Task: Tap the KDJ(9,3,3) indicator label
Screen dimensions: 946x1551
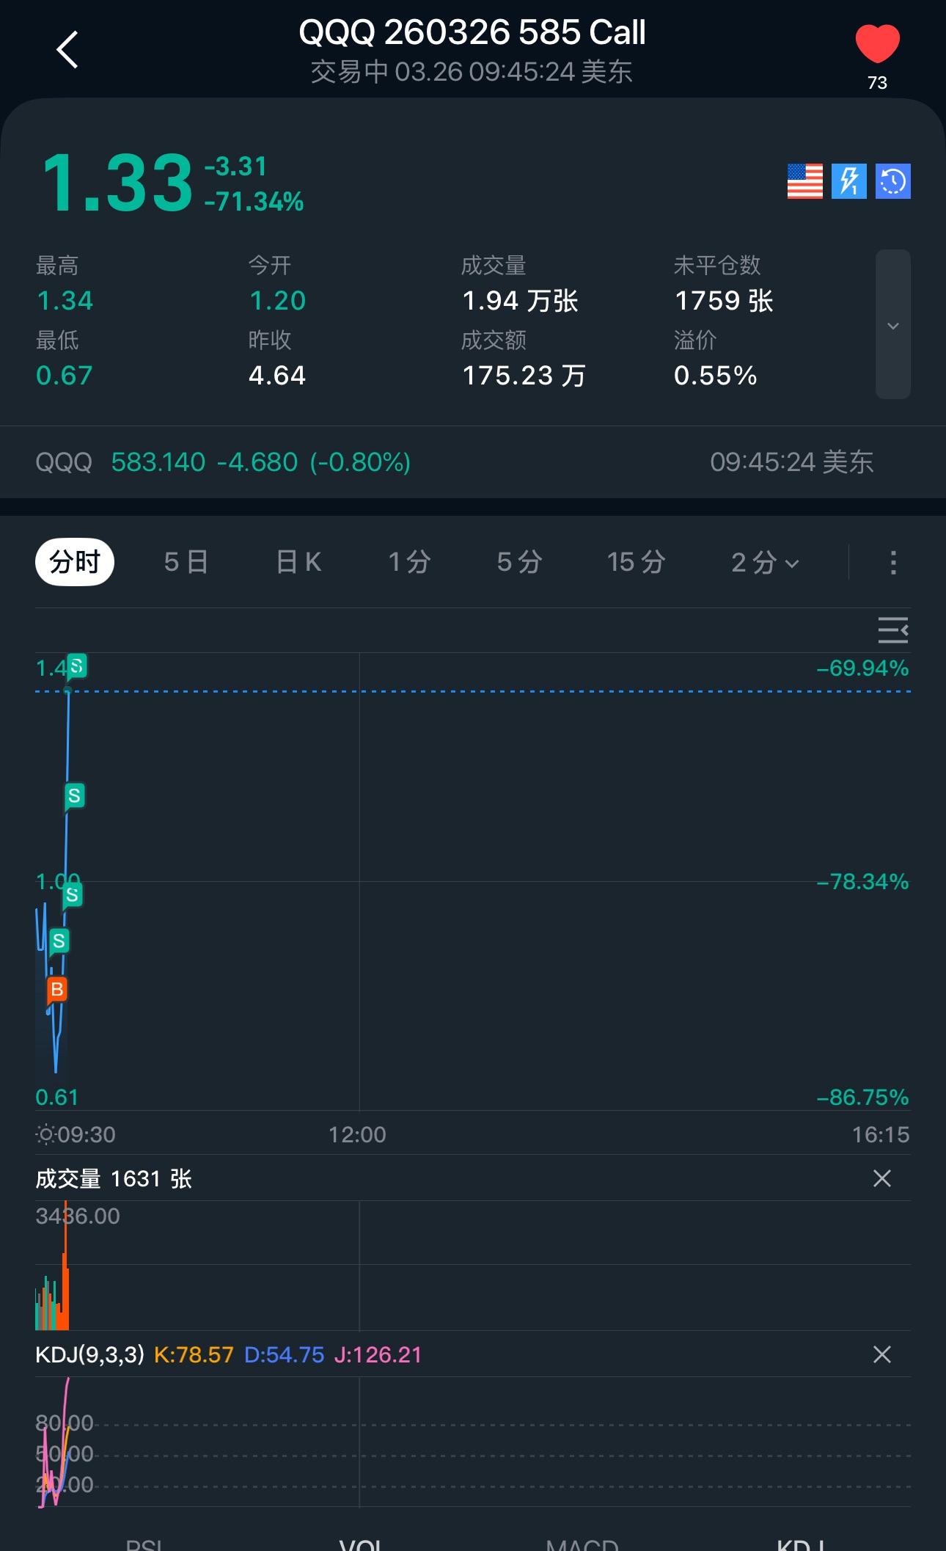Action: tap(89, 1354)
